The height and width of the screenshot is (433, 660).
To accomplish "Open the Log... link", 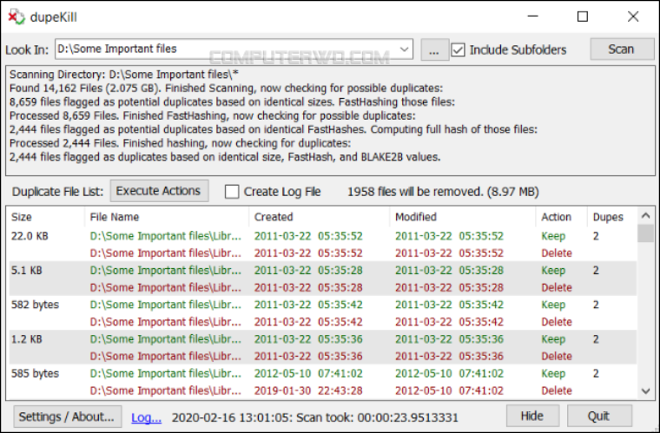I will 146,417.
